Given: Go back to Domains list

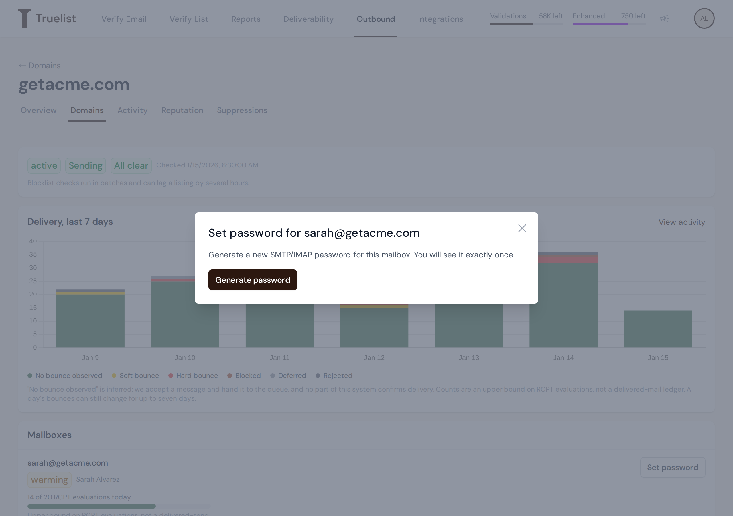Looking at the screenshot, I should (40, 66).
